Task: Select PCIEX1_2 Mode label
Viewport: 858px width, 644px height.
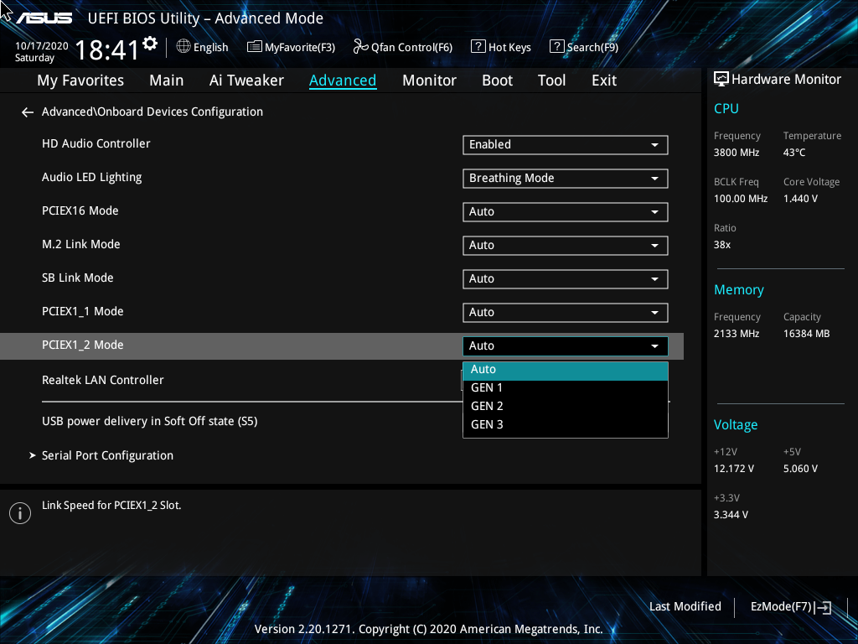Action: coord(83,345)
